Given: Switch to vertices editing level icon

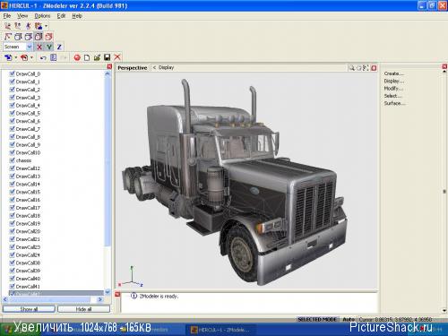Looking at the screenshot, I should (x=8, y=26).
